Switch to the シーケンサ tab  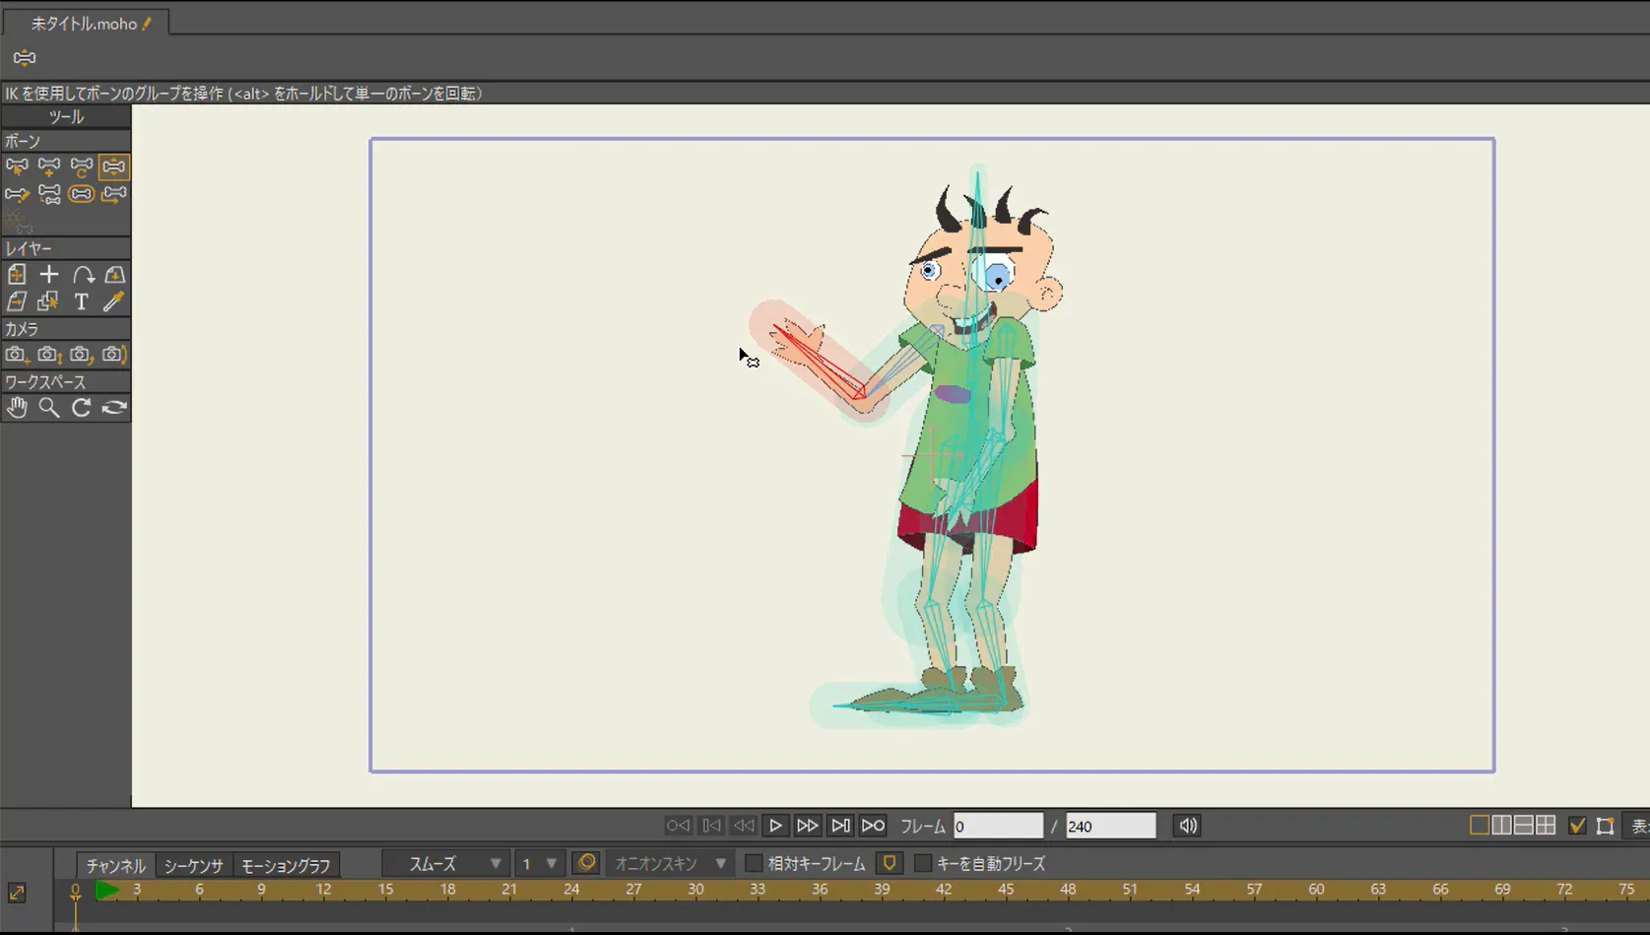pyautogui.click(x=193, y=866)
